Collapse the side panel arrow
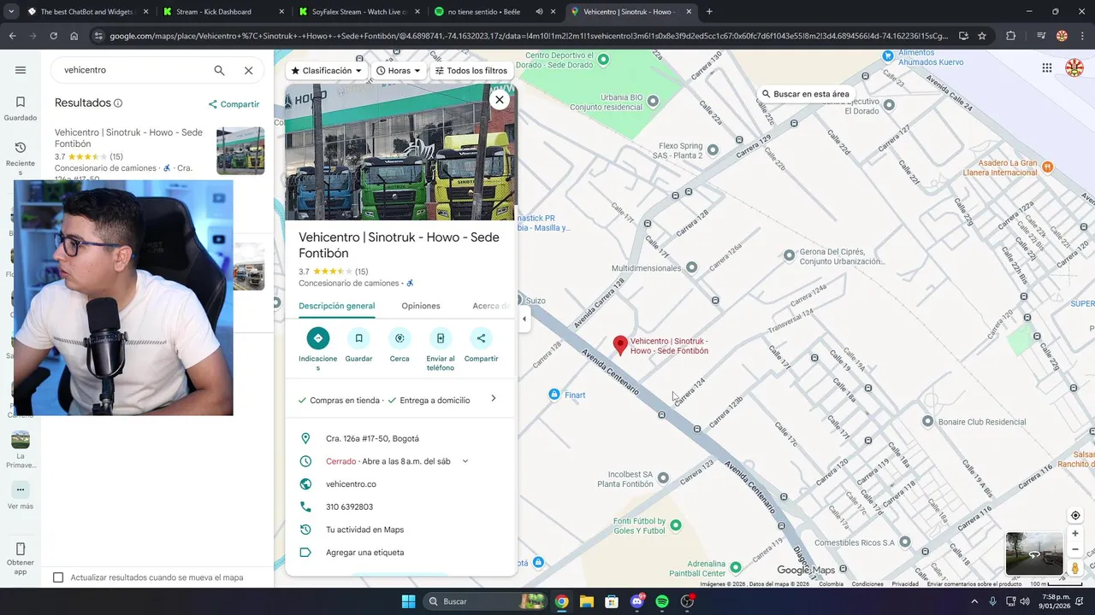Screen dimensions: 1095x615 point(524,319)
